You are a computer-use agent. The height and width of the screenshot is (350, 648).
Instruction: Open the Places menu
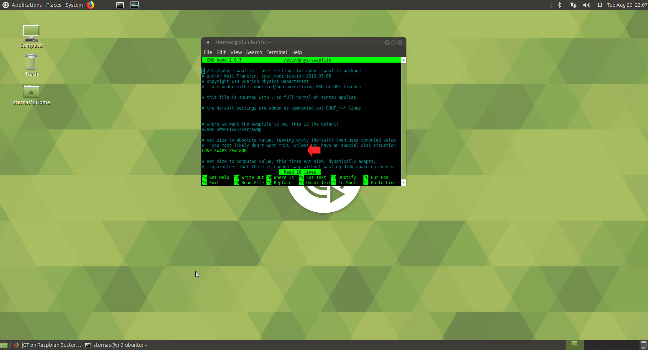pos(54,5)
